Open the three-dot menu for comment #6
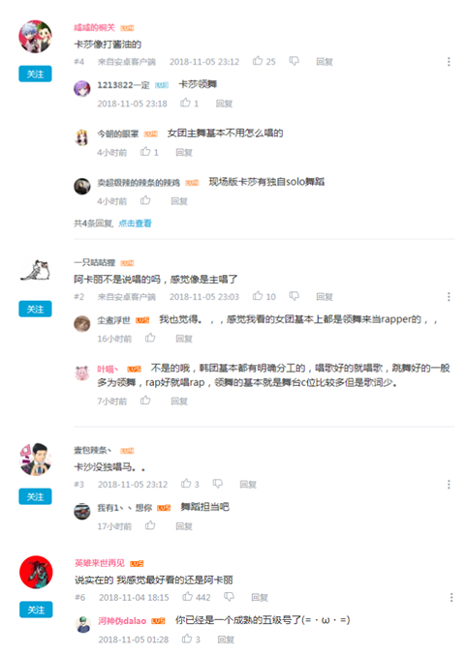465x655 pixels. coord(451,597)
